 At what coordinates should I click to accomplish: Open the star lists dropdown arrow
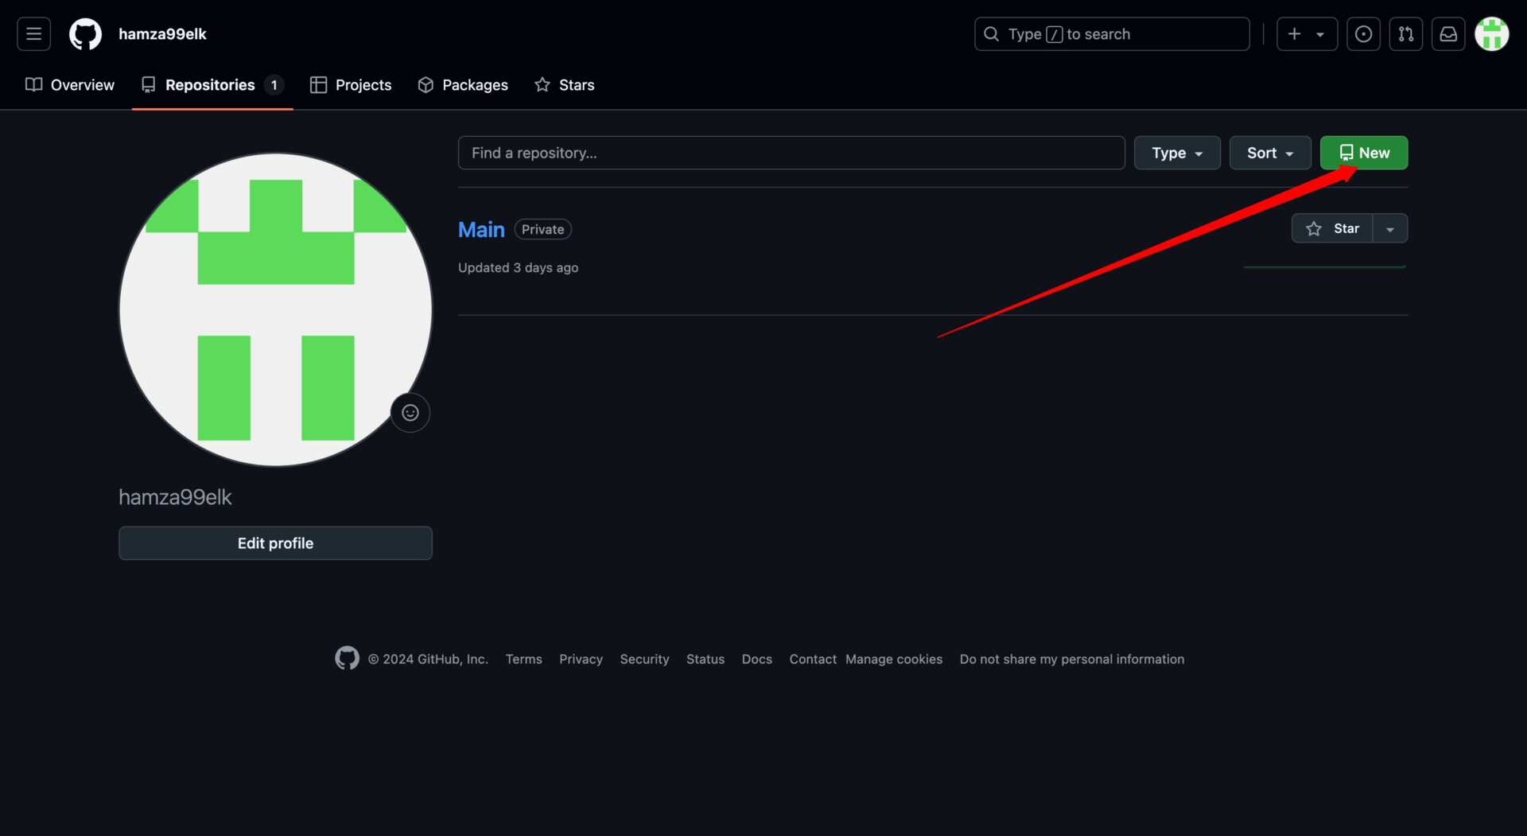tap(1389, 229)
